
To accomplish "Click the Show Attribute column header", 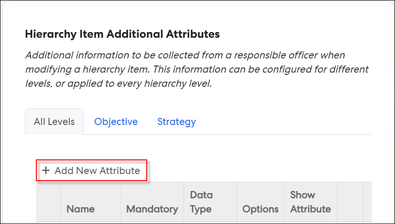I will (x=311, y=202).
